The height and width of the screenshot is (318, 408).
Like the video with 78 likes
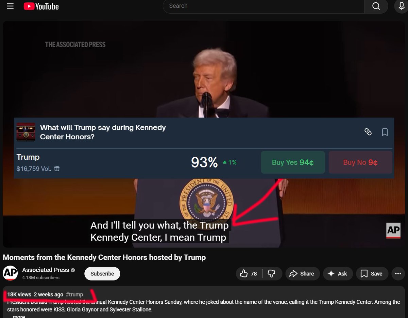pyautogui.click(x=249, y=274)
